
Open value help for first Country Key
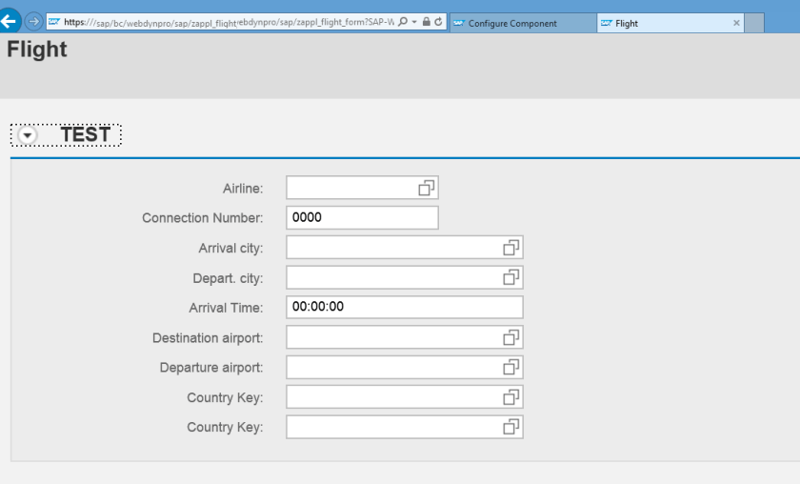511,397
